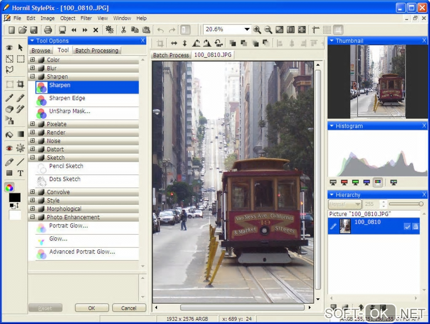The height and width of the screenshot is (324, 430).
Task: Toggle the green channel histogram button
Action: tap(355, 182)
